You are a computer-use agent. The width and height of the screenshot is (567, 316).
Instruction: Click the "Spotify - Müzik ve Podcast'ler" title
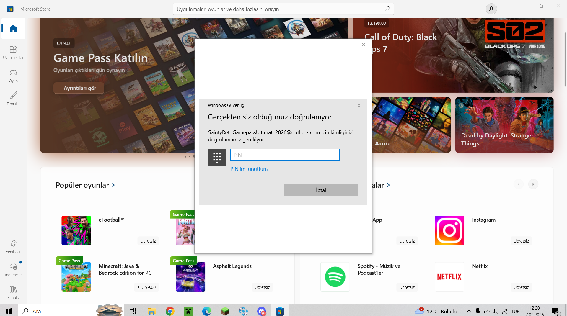point(379,269)
